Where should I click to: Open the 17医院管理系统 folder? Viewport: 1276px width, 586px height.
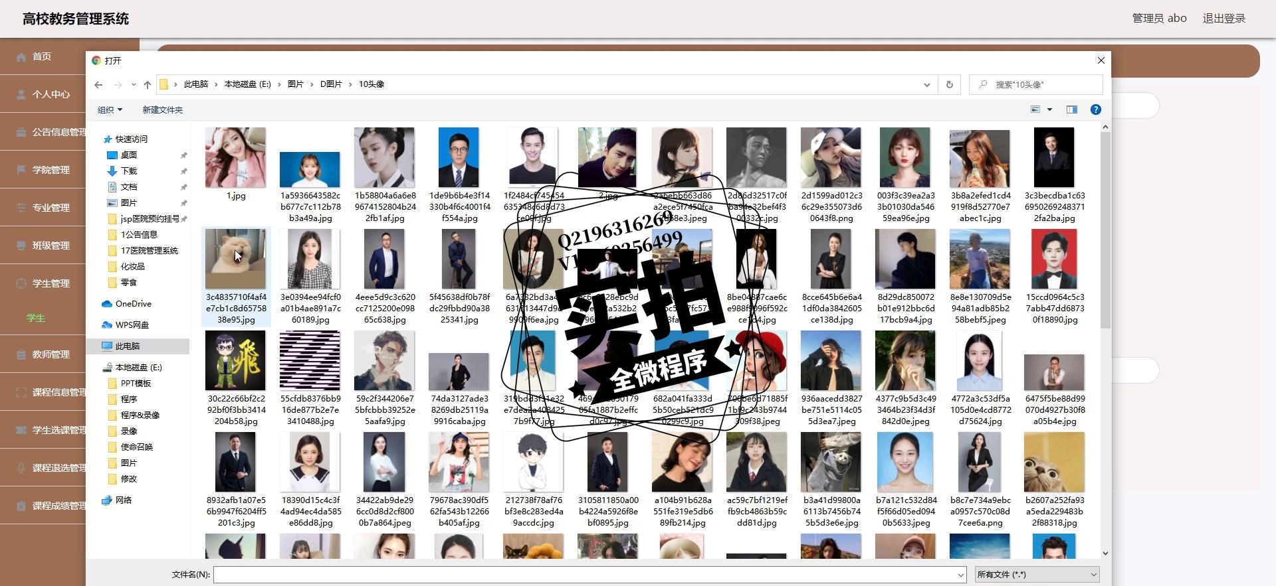(150, 250)
